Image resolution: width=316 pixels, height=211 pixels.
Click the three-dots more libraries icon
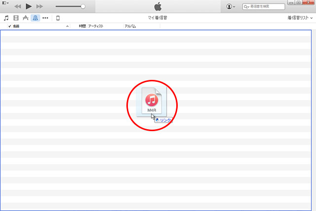(x=45, y=18)
